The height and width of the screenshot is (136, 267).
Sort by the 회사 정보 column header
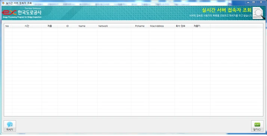tap(184, 26)
